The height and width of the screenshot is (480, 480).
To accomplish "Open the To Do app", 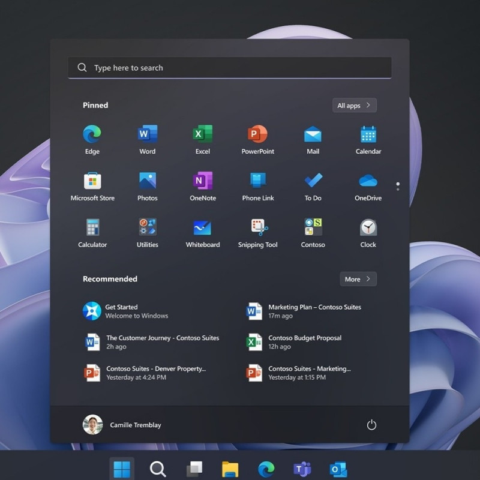I will coord(313,186).
